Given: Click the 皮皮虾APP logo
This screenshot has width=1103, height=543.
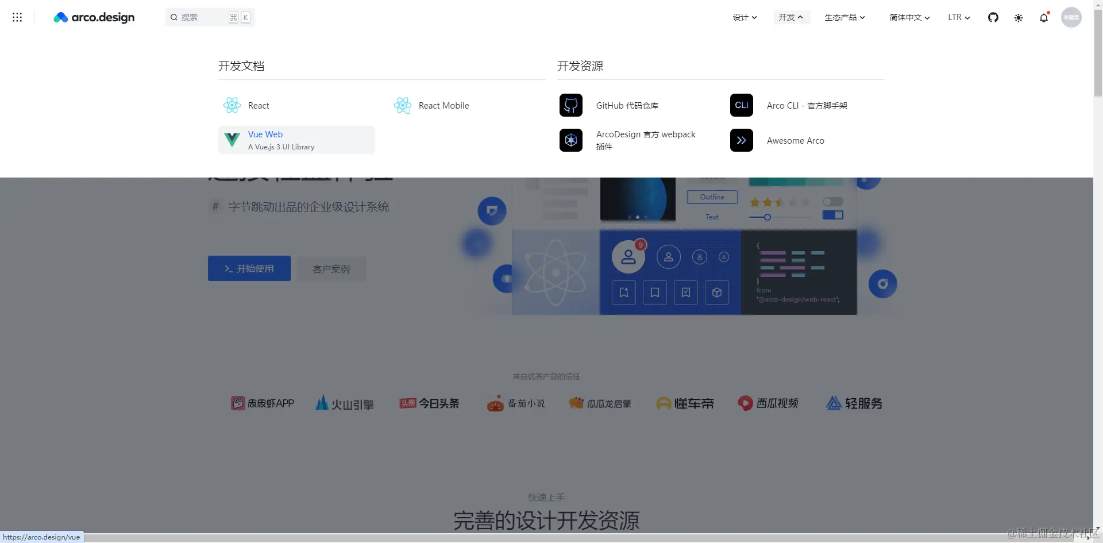Looking at the screenshot, I should tap(263, 403).
